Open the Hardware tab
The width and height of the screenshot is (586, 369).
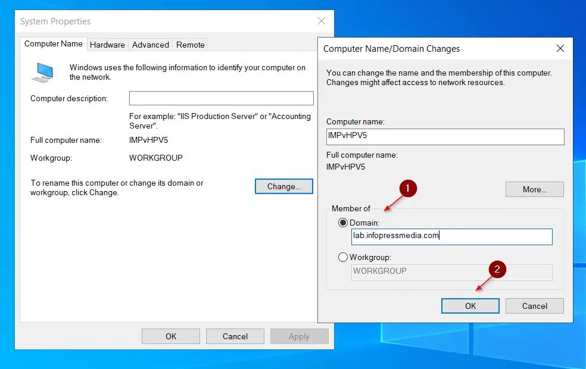click(x=107, y=45)
